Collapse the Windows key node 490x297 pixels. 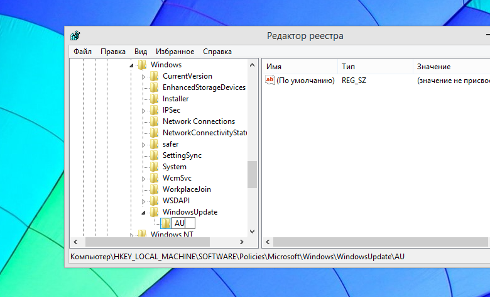tap(131, 65)
